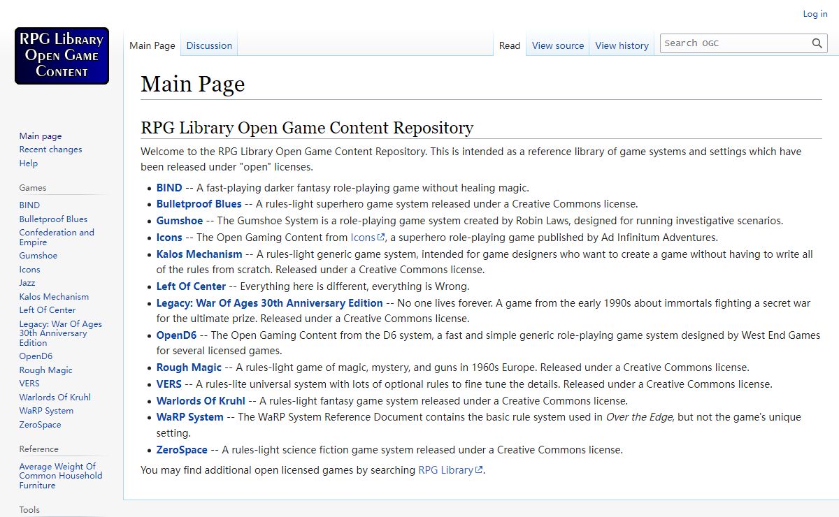Go to Main page in the sidebar
This screenshot has width=839, height=517.
(x=41, y=136)
